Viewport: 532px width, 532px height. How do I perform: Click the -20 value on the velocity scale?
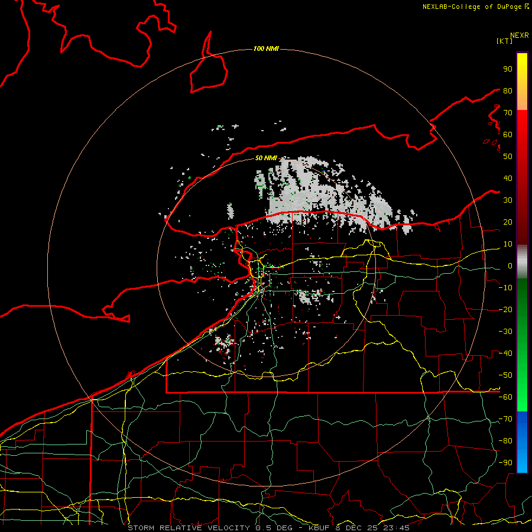click(505, 310)
